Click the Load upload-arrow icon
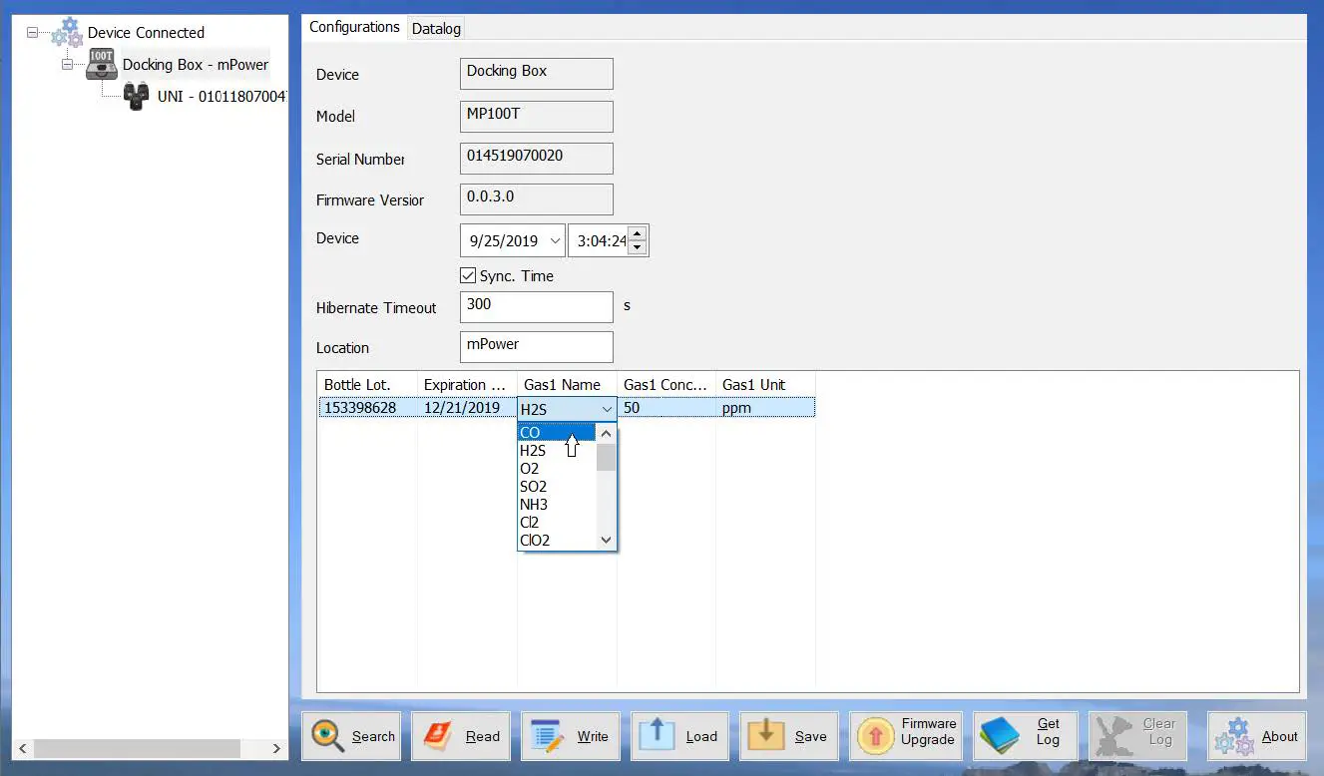 (x=657, y=734)
